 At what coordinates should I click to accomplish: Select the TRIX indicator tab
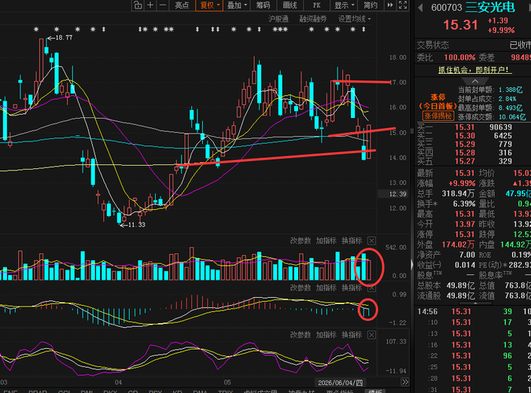point(225,391)
